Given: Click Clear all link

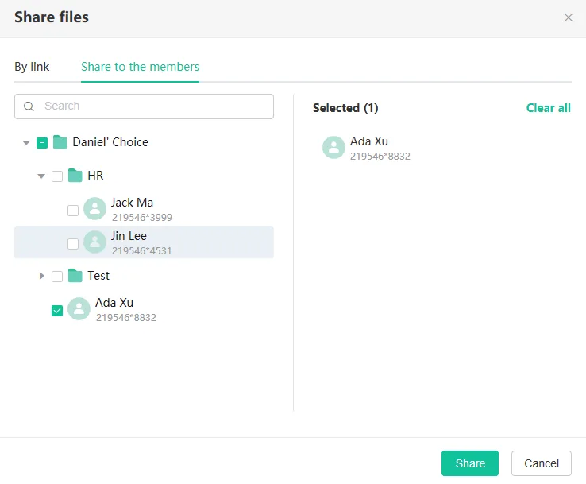Looking at the screenshot, I should [548, 108].
